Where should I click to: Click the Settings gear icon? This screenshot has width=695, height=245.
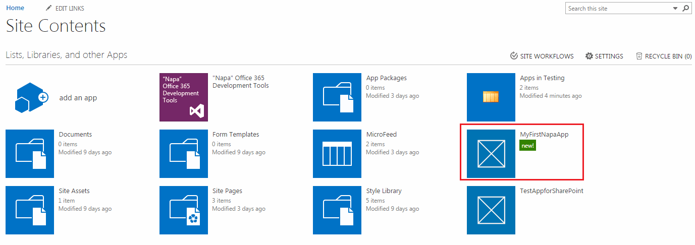[x=589, y=56]
